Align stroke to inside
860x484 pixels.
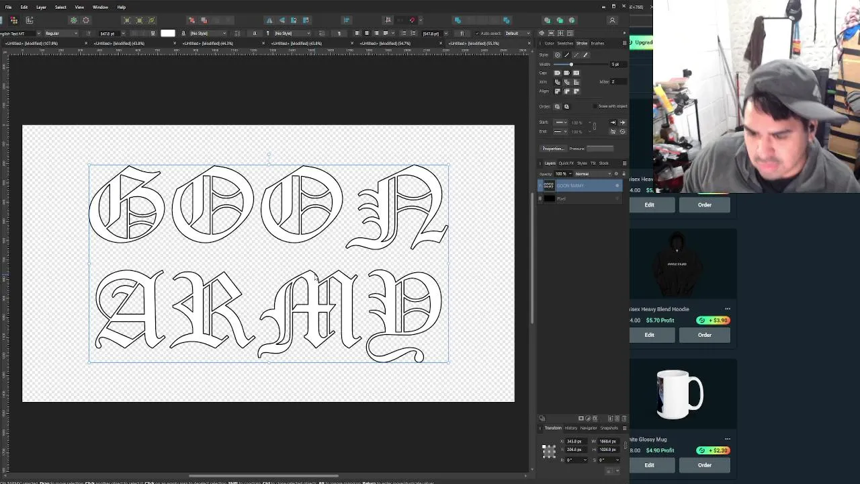(566, 91)
